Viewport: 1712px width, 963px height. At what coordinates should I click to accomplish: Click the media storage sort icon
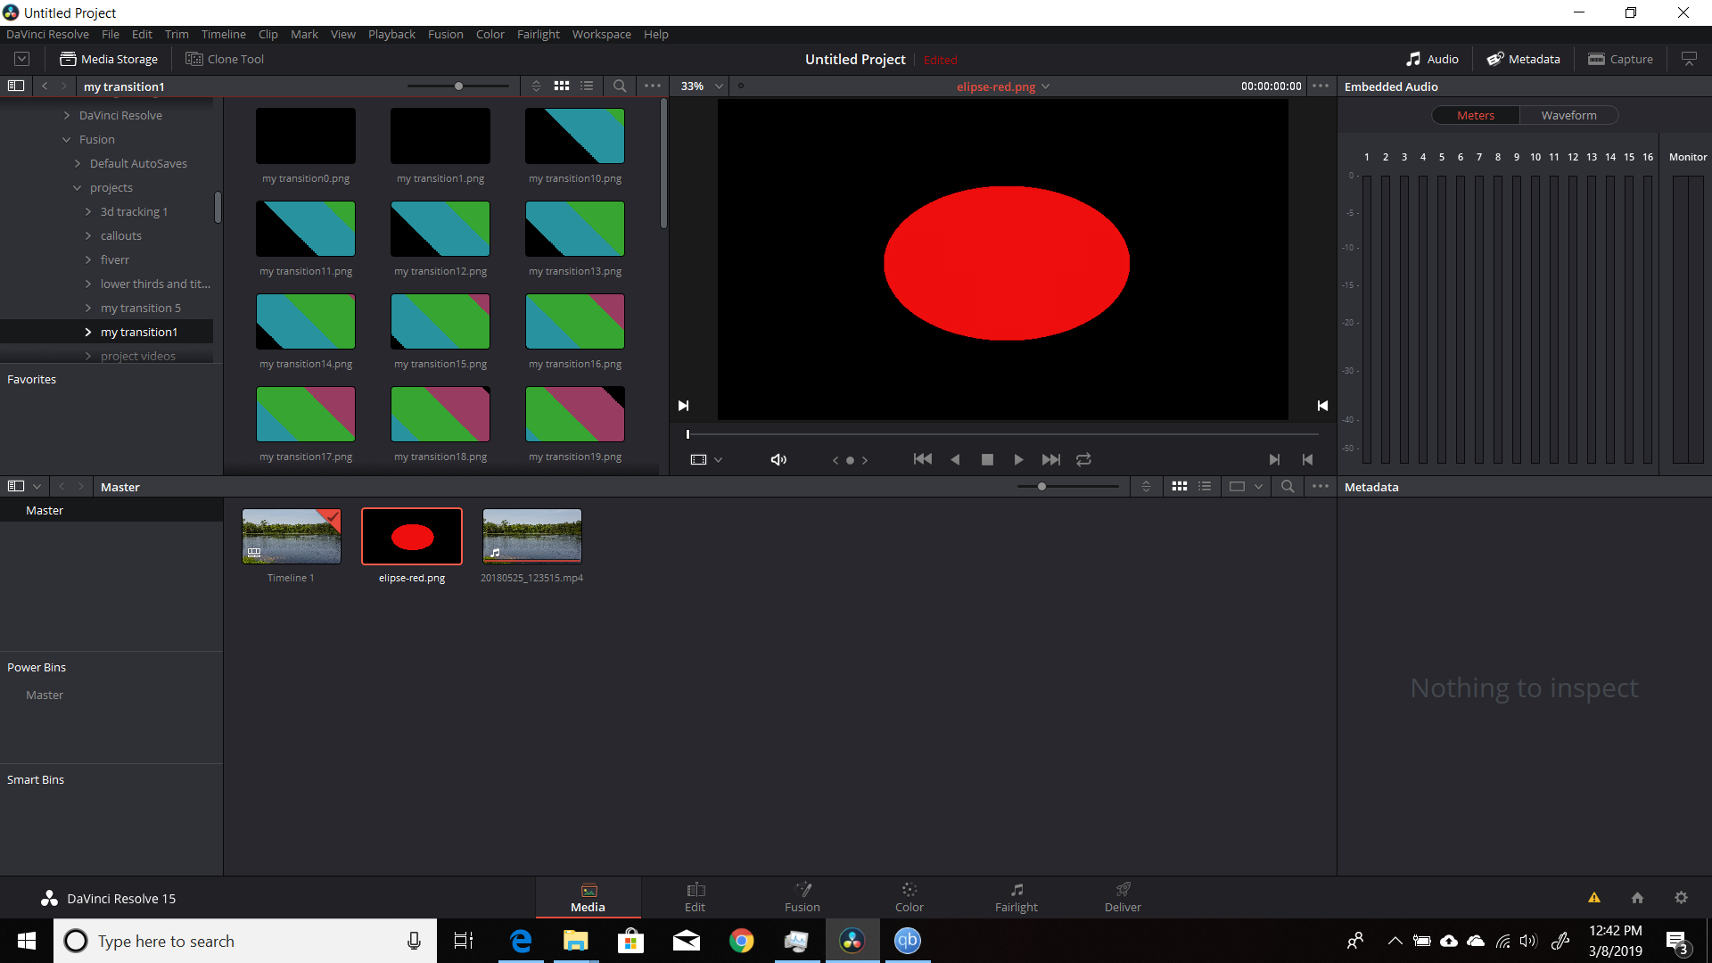536,86
